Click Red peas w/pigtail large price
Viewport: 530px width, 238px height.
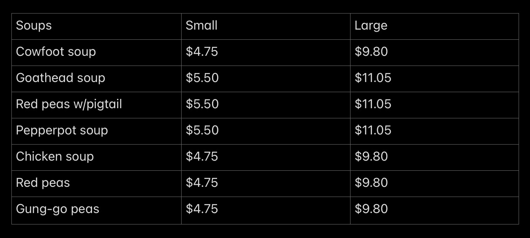434,105
